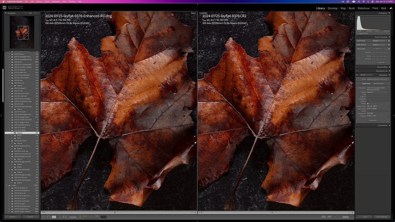Viewport: 395px width, 222px height.
Task: Click the People view icon
Action: (65, 217)
